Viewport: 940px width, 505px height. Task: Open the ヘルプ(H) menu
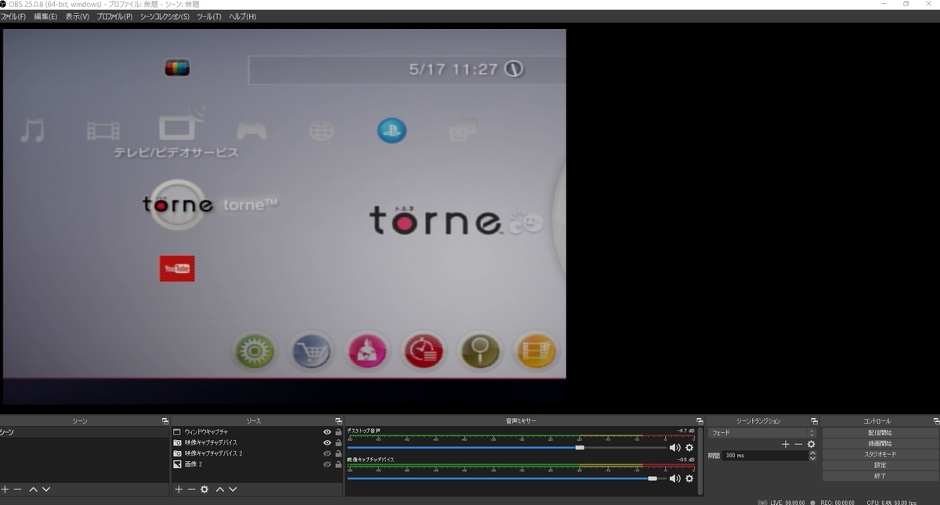coord(242,16)
